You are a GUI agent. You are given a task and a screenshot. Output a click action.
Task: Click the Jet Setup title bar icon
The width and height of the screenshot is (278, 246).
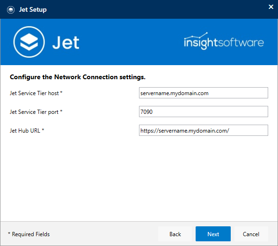click(11, 10)
